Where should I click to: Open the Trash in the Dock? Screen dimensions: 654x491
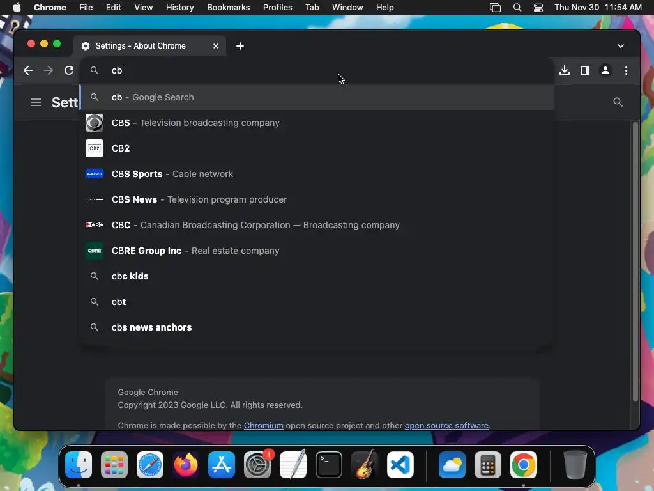tap(575, 465)
